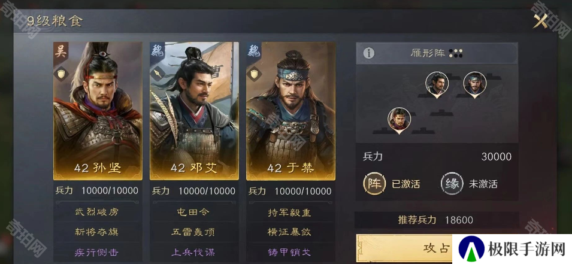View skill 铸甲销戈 of 于禁
This screenshot has width=572, height=264.
(x=289, y=252)
